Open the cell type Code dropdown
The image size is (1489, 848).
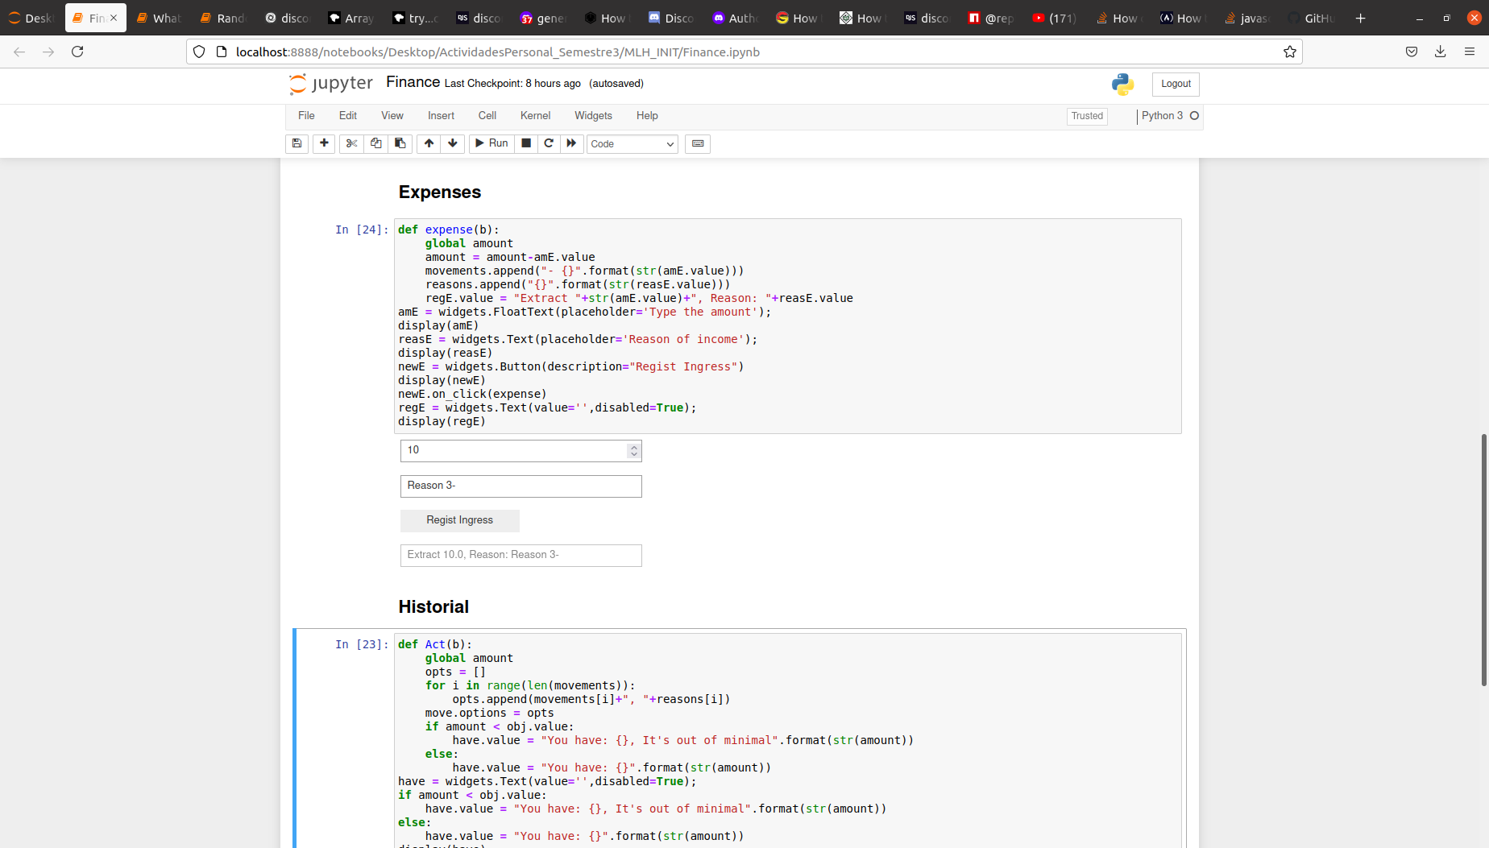click(x=633, y=144)
